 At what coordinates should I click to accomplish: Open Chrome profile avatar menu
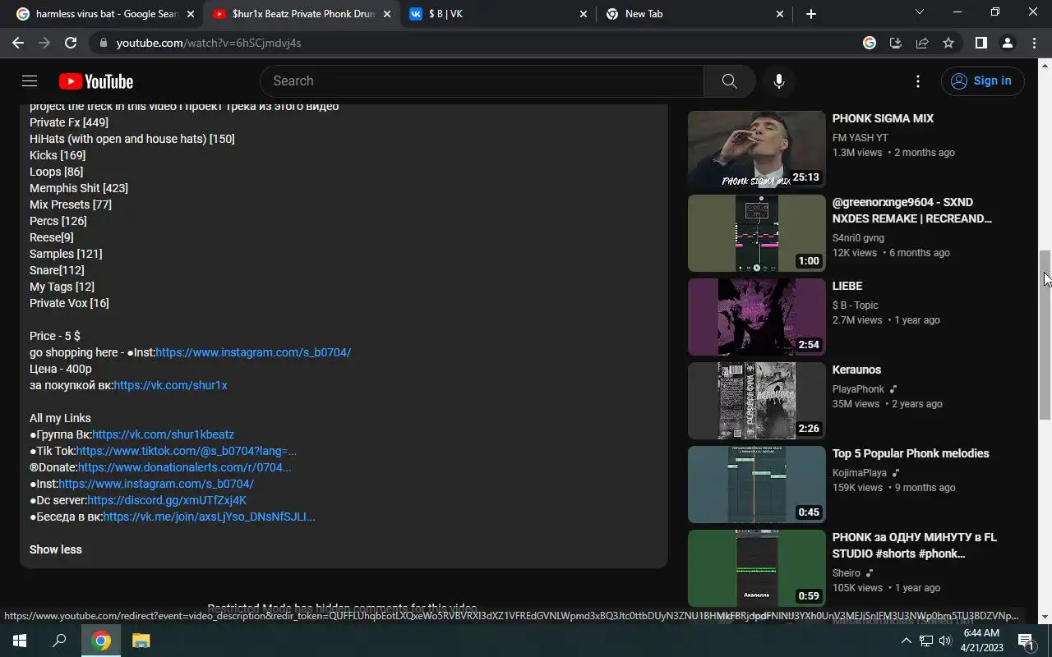coord(1007,43)
